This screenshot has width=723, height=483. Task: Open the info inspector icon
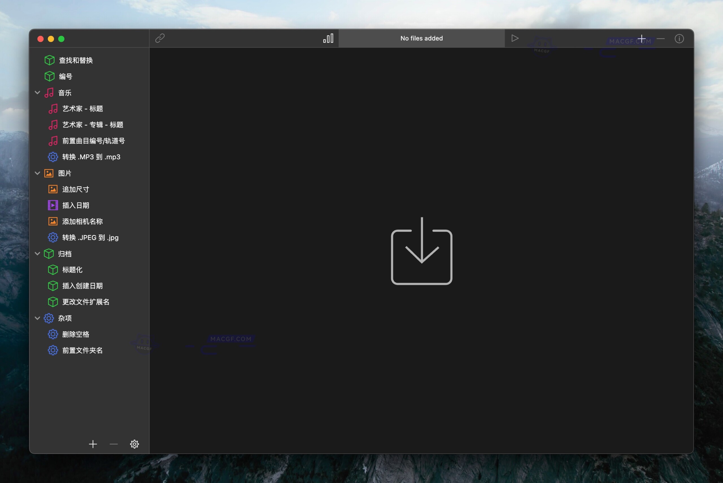[x=679, y=38]
